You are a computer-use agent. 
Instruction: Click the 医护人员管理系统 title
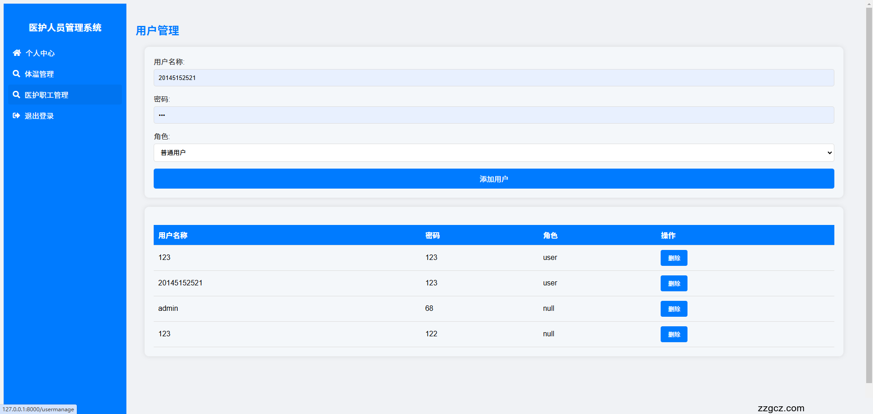pyautogui.click(x=65, y=28)
